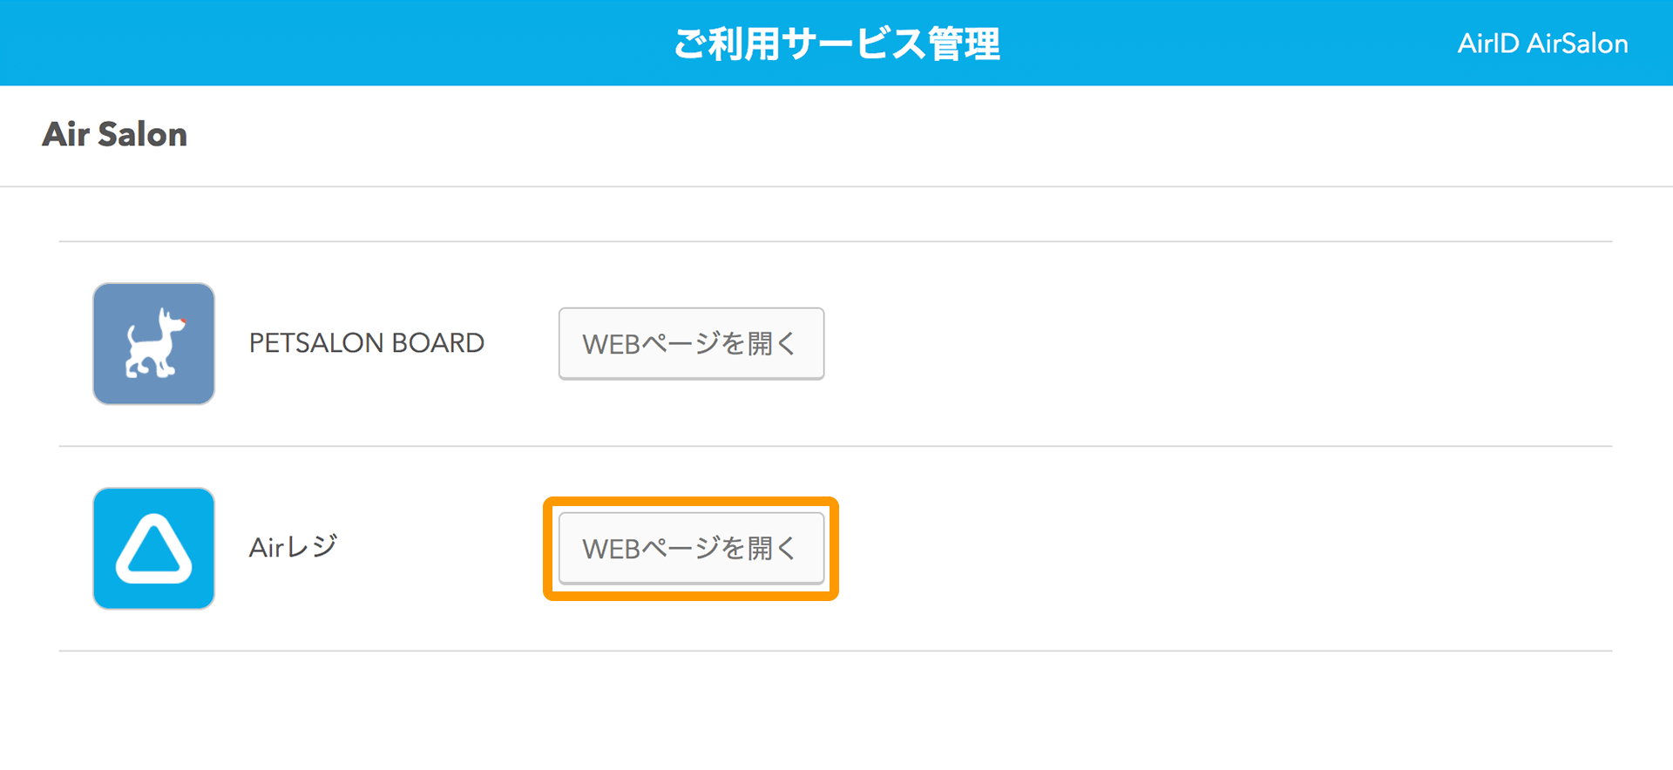Screen dimensions: 1673x770
Task: Click the divider line below Air Salon heading
Action: click(836, 186)
